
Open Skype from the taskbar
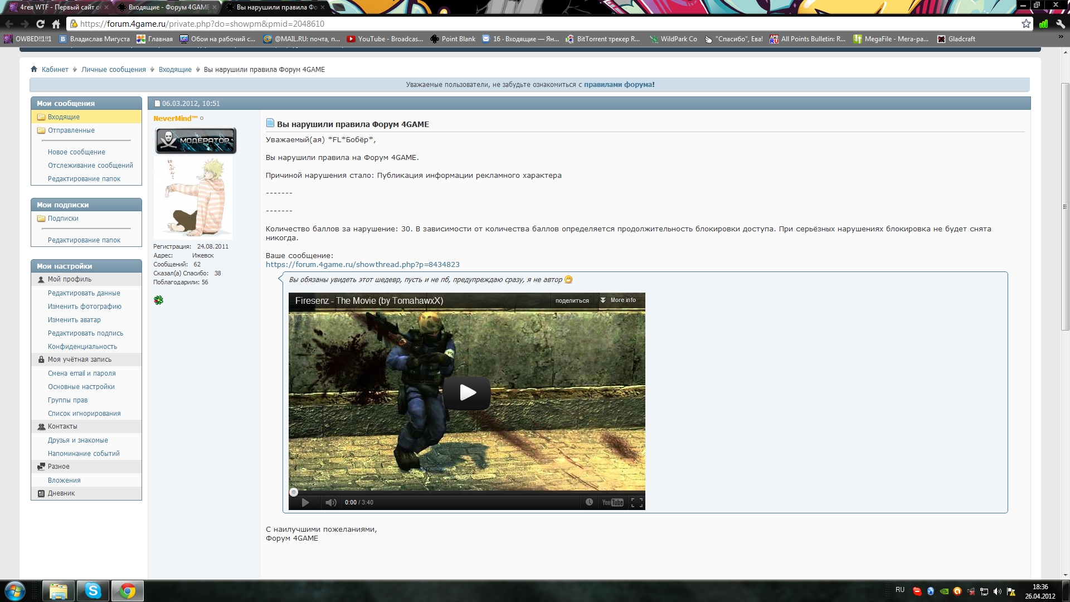click(x=93, y=591)
